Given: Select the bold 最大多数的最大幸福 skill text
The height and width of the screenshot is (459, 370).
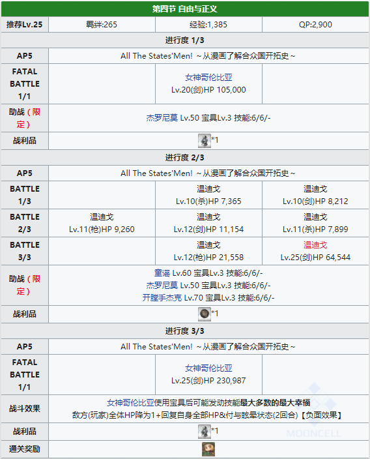Looking at the screenshot, I should tap(275, 403).
